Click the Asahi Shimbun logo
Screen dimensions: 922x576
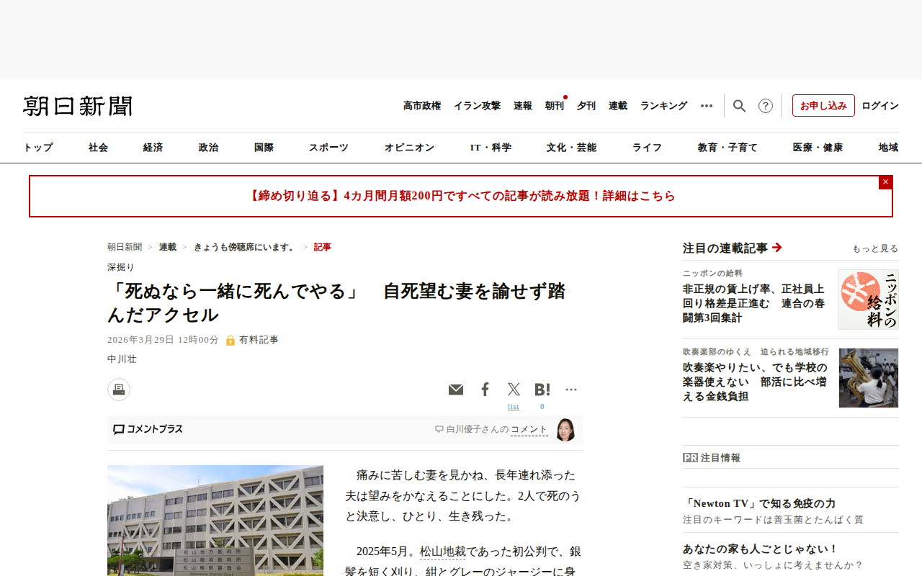(78, 106)
